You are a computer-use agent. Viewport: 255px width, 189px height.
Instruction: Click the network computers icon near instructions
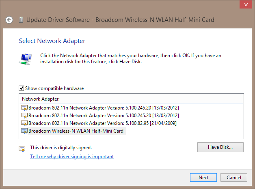point(25,59)
